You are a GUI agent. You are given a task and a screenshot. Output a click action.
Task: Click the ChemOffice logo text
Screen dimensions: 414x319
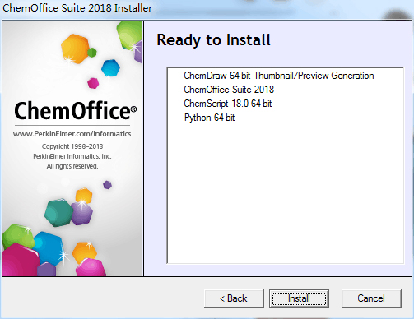75,111
